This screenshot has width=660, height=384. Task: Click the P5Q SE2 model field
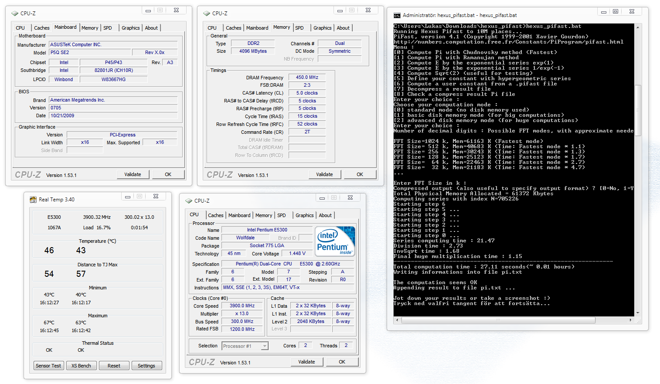click(89, 52)
